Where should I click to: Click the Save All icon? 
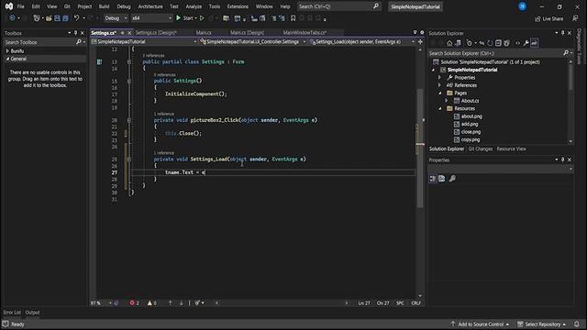point(65,18)
